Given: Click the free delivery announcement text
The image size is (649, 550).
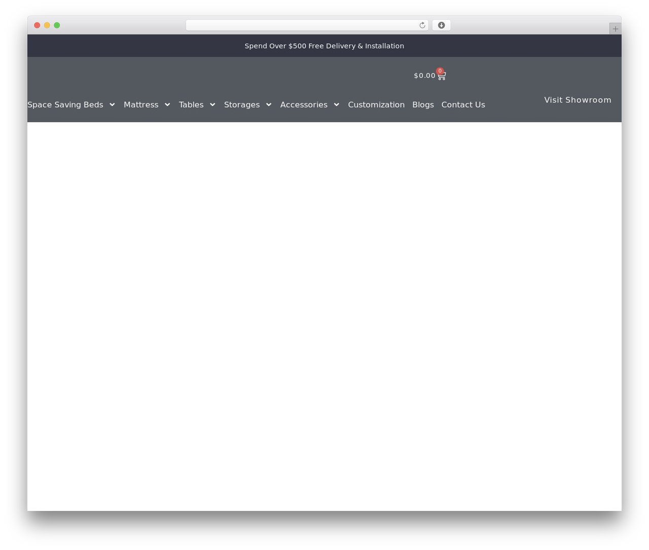Looking at the screenshot, I should (x=324, y=46).
